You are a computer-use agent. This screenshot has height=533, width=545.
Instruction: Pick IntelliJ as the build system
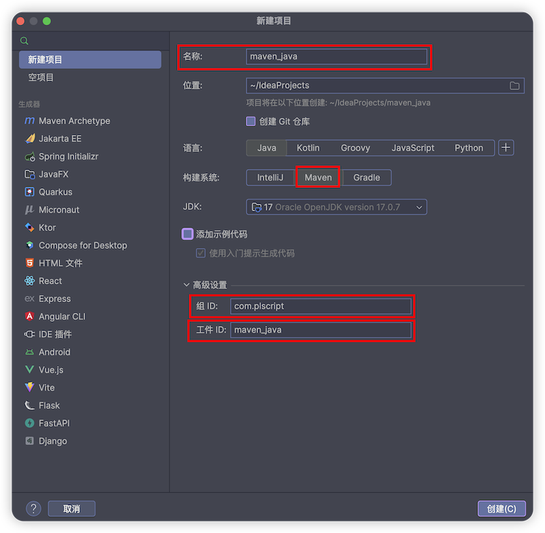coord(270,178)
